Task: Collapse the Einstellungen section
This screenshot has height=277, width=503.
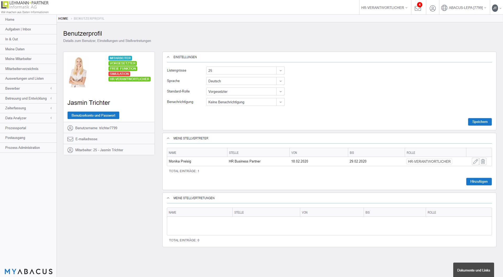Action: point(168,57)
